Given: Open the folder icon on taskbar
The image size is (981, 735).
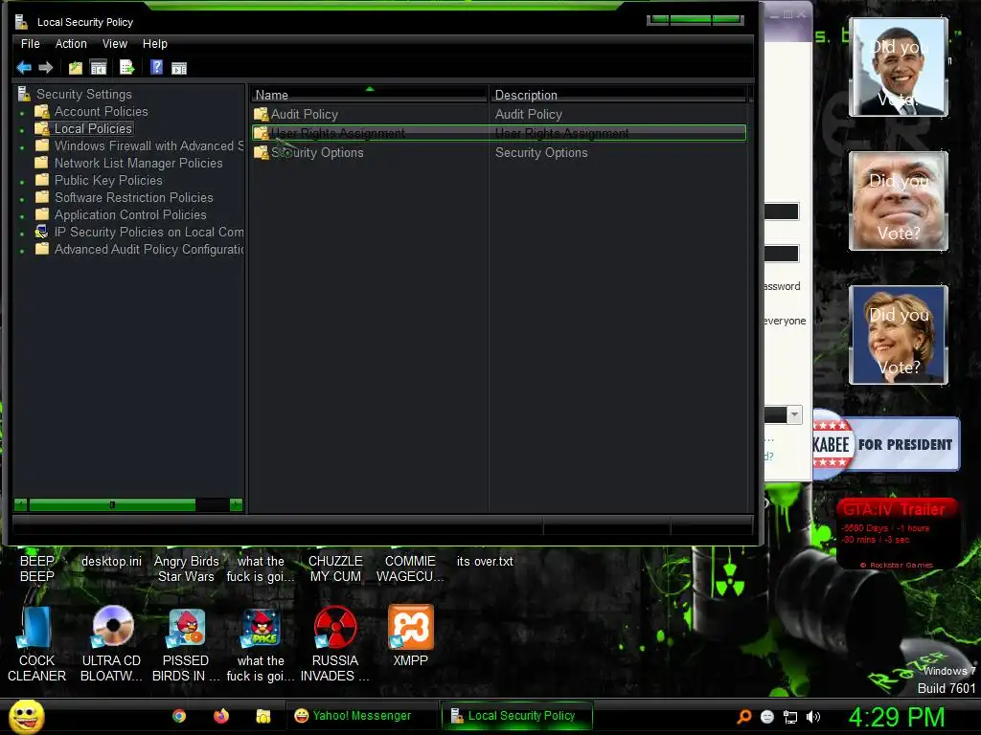Looking at the screenshot, I should (x=263, y=716).
